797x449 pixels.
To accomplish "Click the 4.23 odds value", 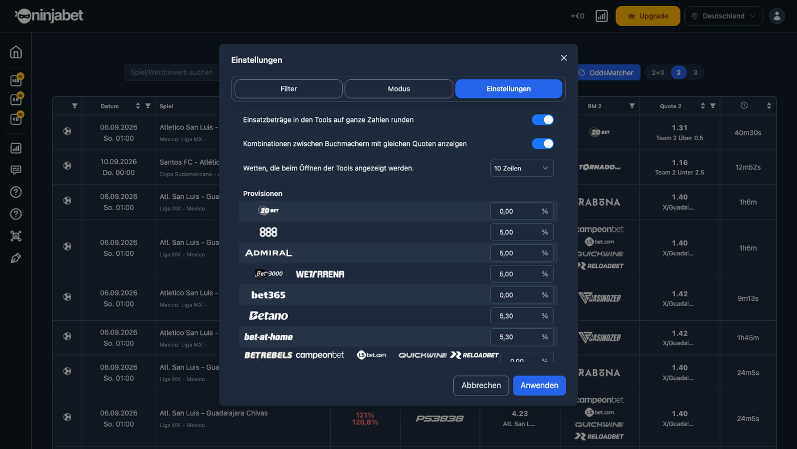I will [x=520, y=414].
